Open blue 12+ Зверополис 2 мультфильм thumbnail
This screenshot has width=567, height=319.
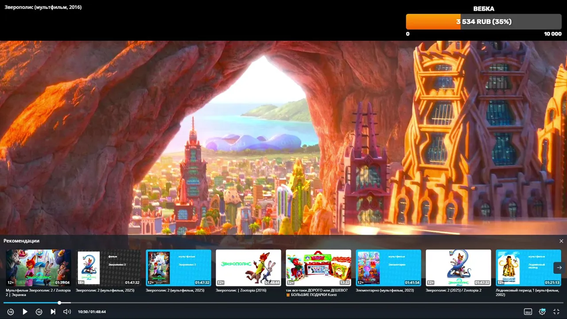pos(179,268)
